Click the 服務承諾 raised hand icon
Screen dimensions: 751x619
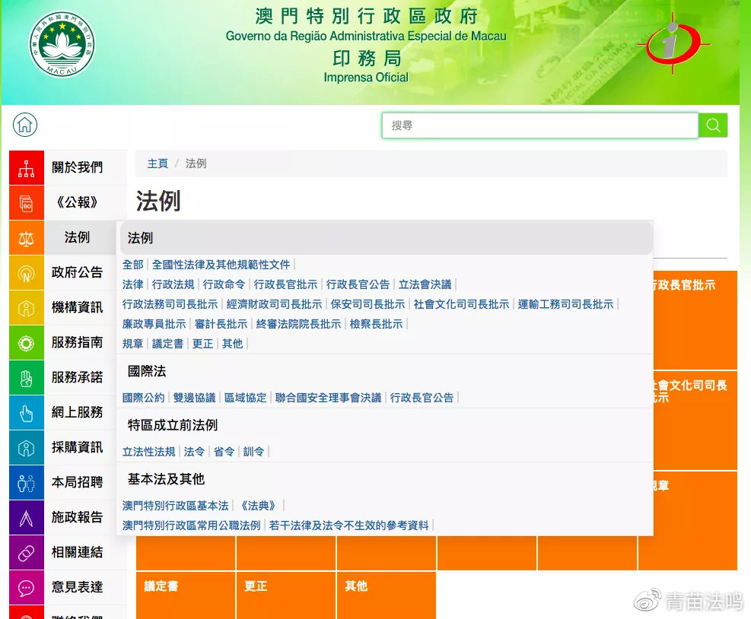27,378
